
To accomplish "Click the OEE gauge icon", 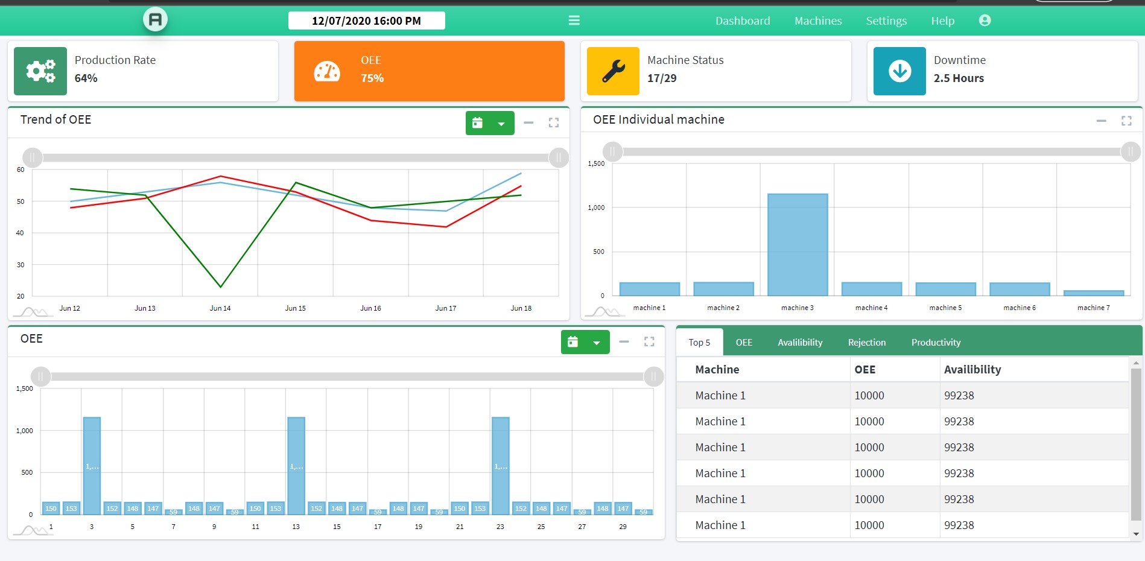I will coord(327,71).
